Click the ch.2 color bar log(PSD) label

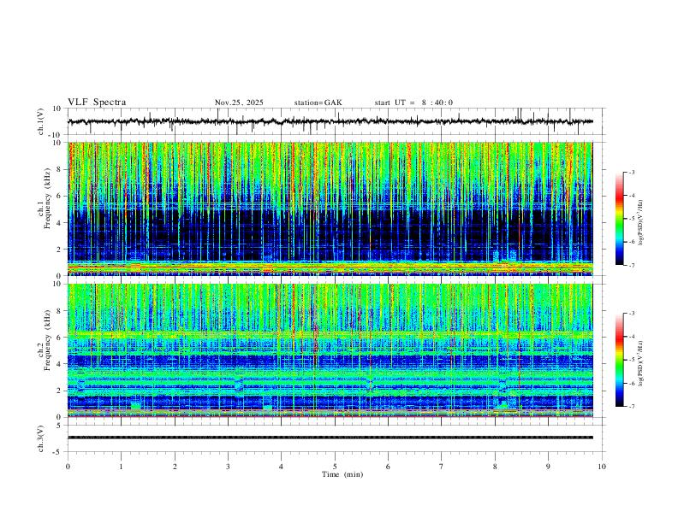640,363
